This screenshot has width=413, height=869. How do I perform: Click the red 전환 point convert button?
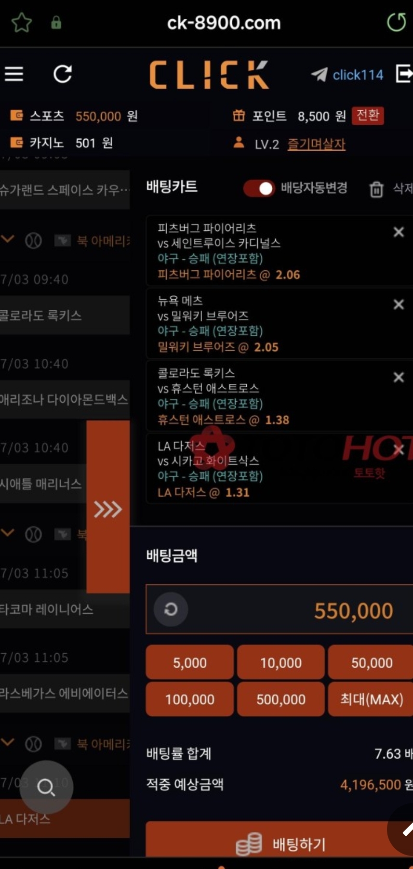[368, 116]
